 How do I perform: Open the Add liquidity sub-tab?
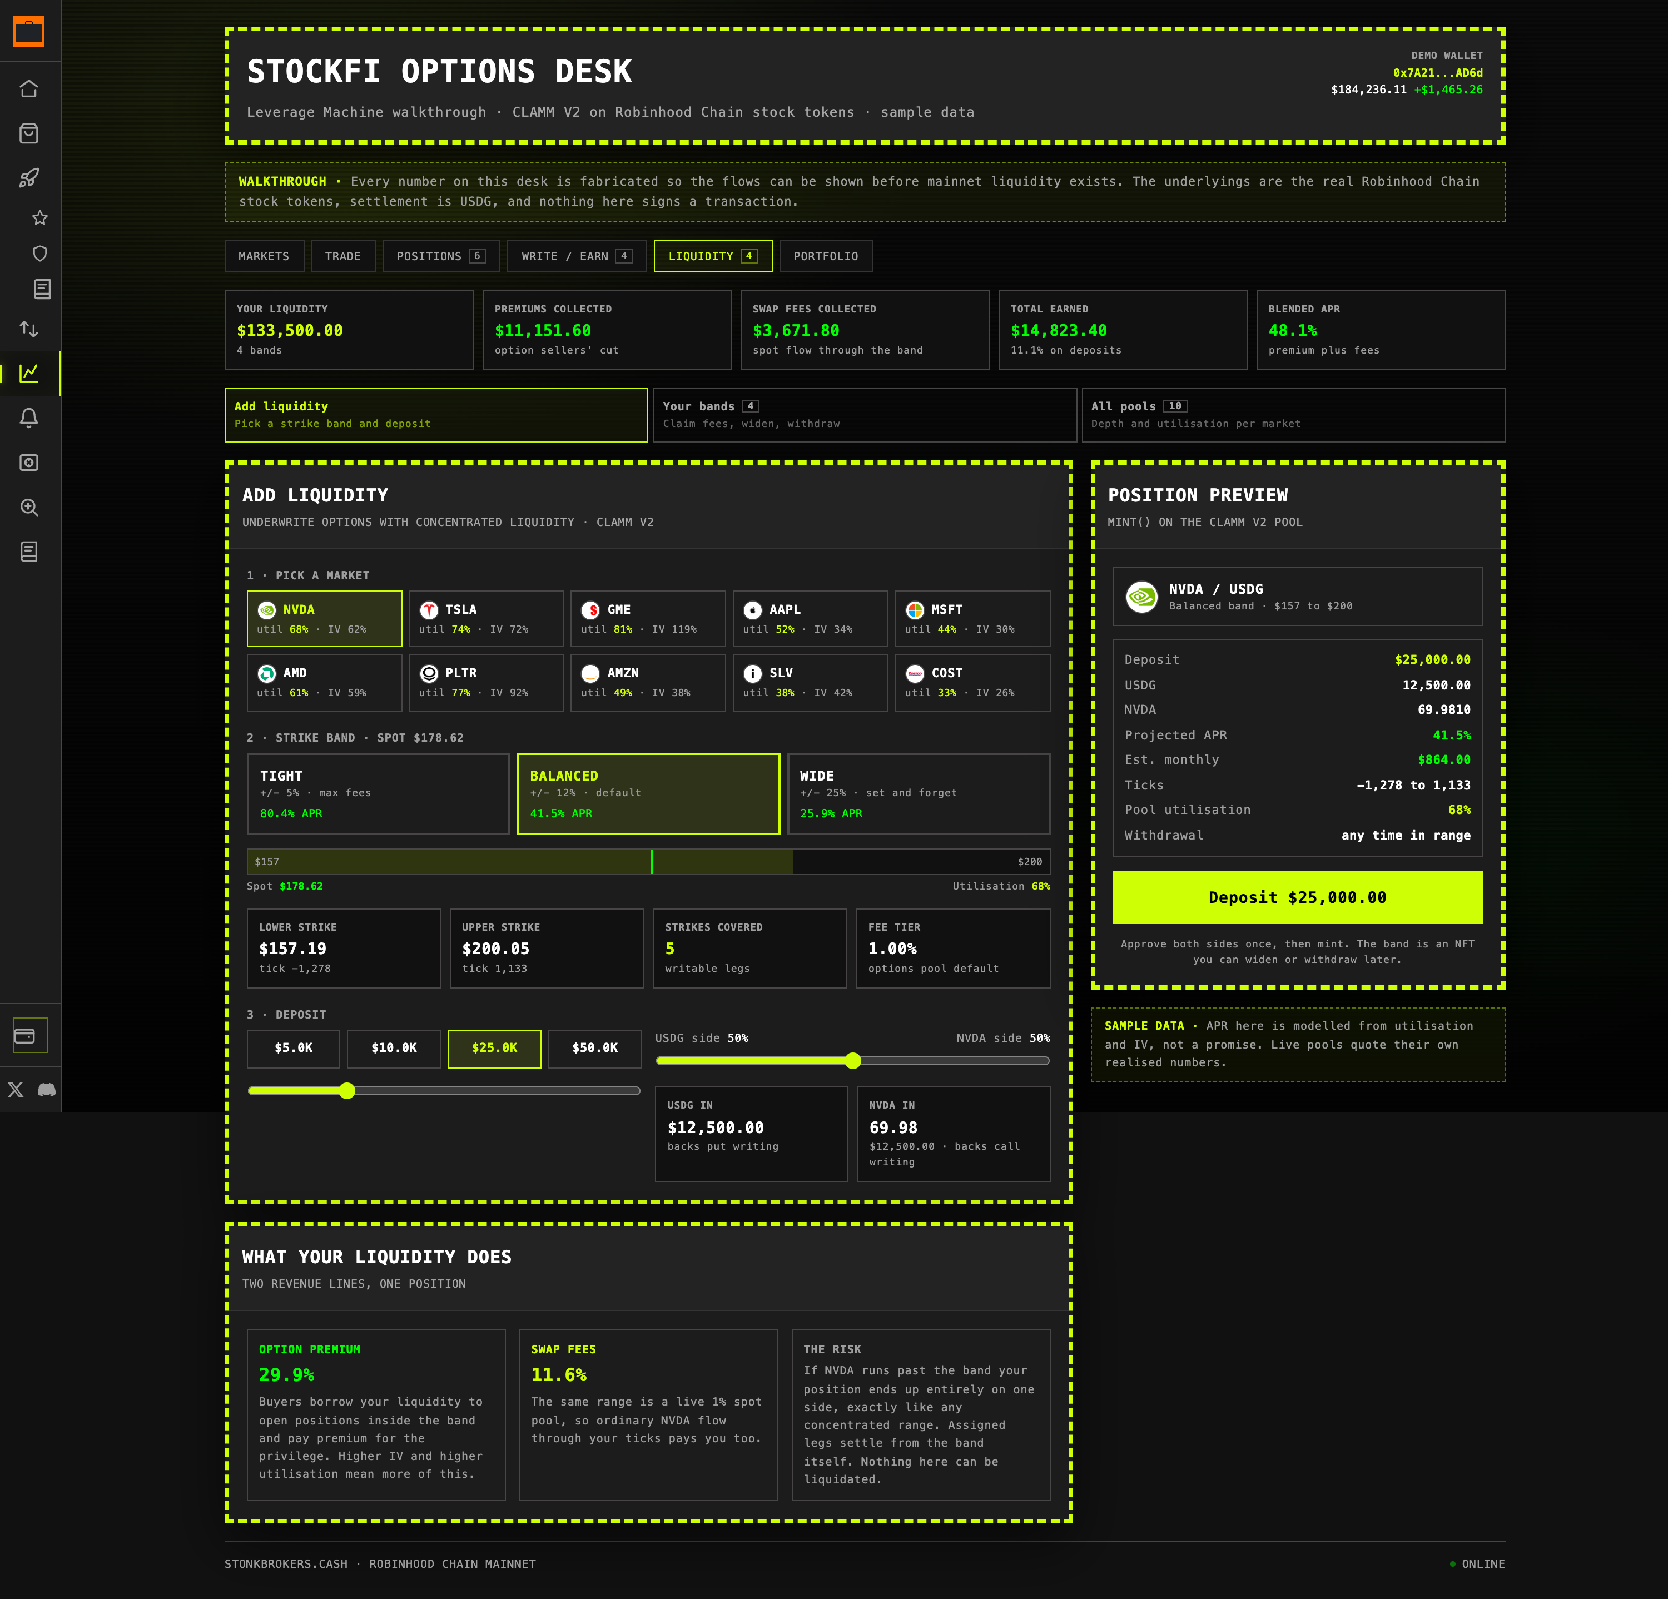(436, 415)
